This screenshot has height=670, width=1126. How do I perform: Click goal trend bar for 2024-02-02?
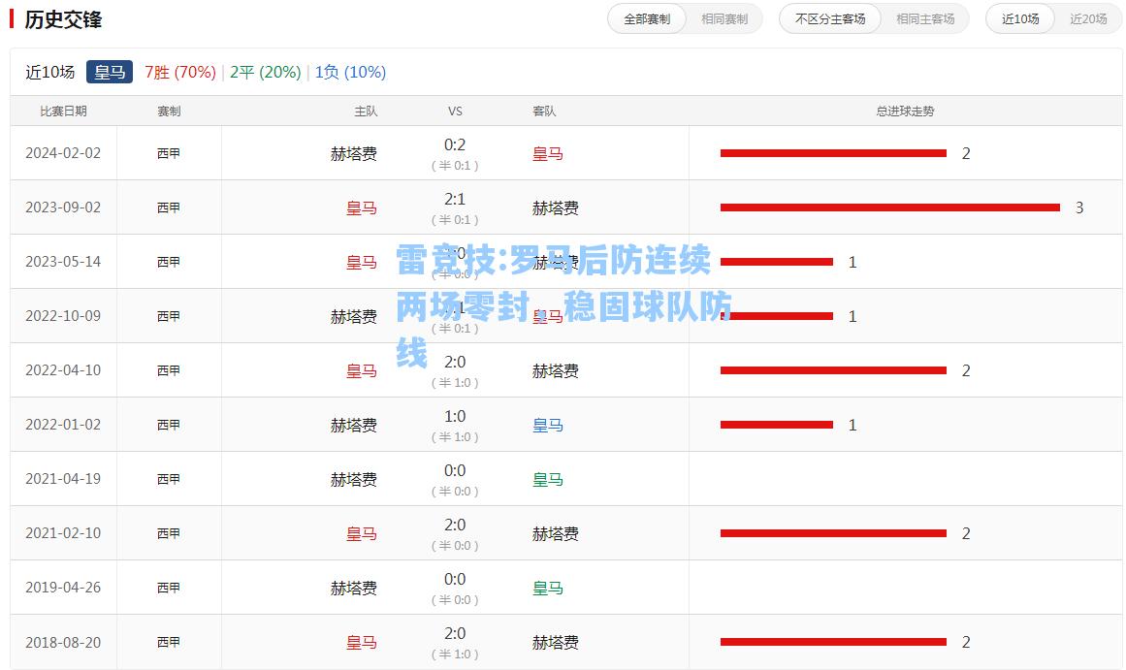[x=833, y=153]
